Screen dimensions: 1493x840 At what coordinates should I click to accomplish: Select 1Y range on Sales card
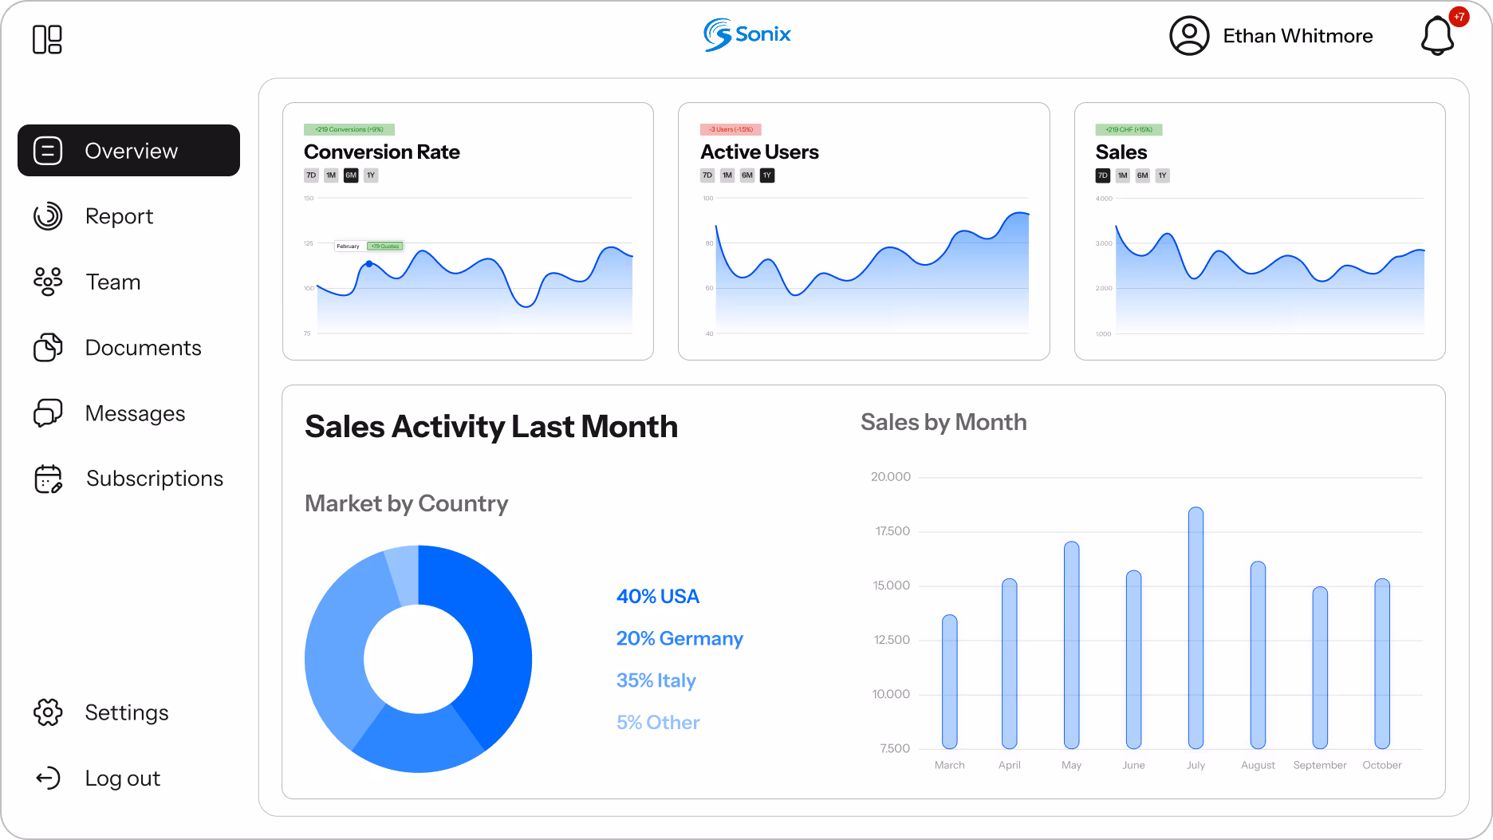click(1163, 175)
